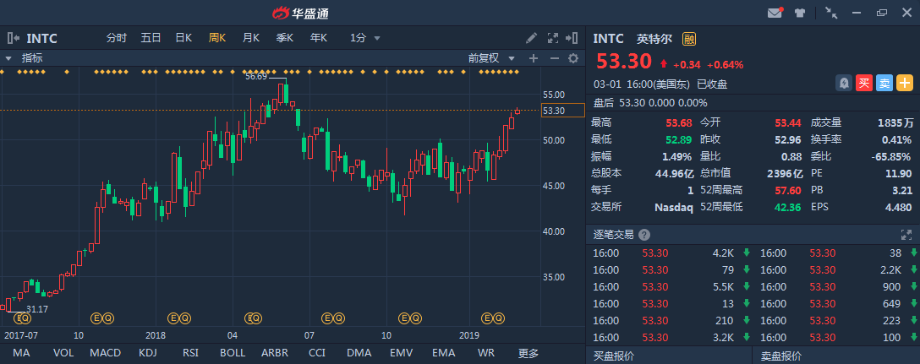Open the mail inbox icon

(774, 13)
